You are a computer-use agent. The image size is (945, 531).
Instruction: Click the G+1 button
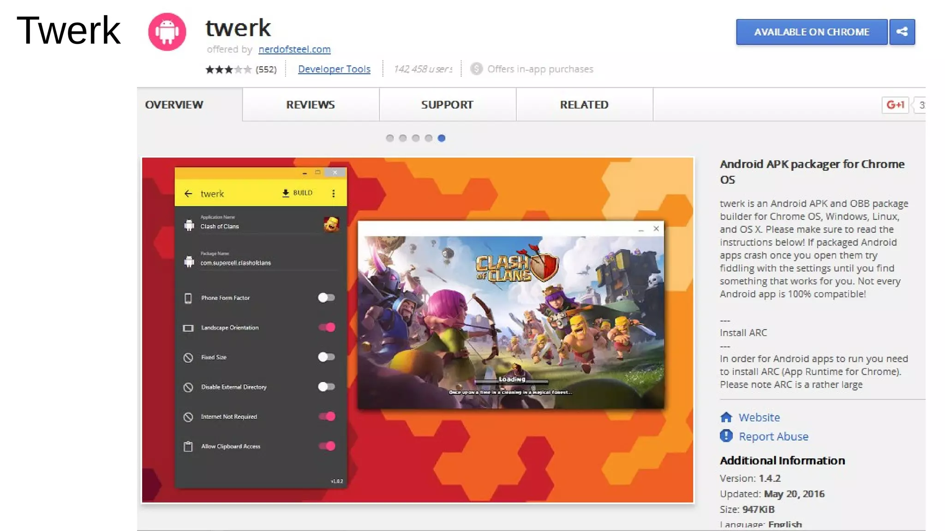895,105
